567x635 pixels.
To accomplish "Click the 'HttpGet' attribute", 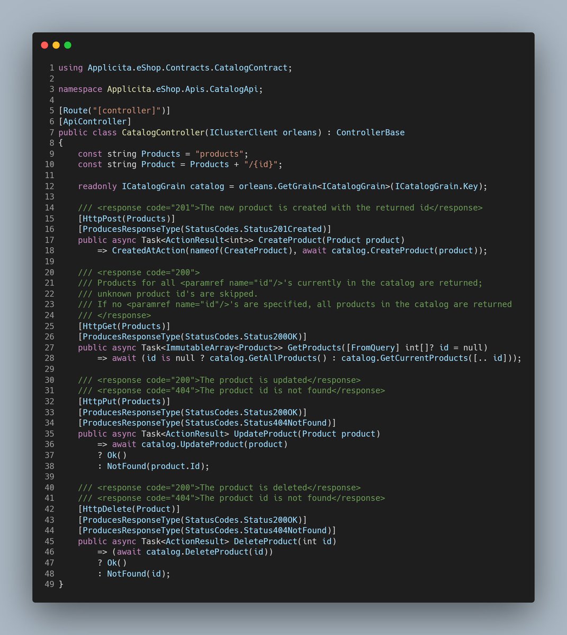I will tap(100, 326).
